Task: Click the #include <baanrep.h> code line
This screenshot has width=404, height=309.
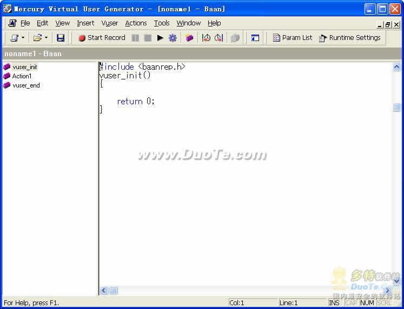Action: point(142,67)
